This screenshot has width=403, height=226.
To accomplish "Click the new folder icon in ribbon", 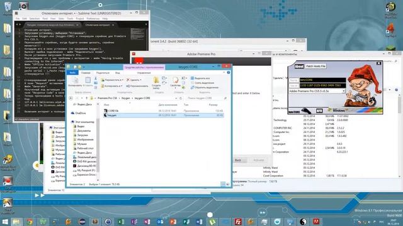I will [x=156, y=82].
